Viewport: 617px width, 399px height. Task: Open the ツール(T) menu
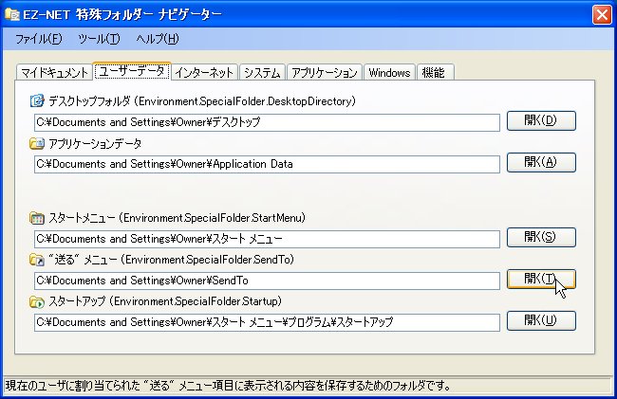click(99, 39)
